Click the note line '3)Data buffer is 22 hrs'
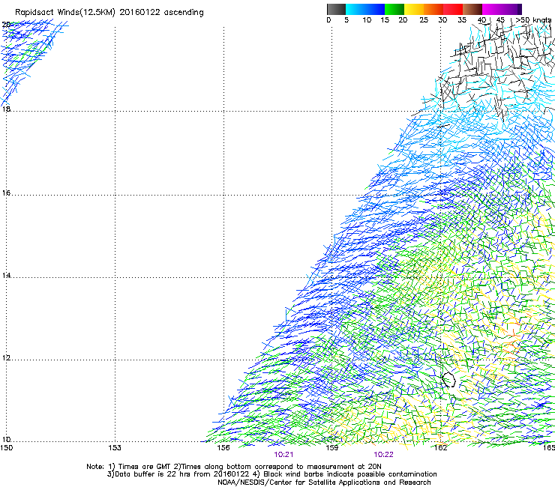Image resolution: width=555 pixels, height=487 pixels. (271, 474)
